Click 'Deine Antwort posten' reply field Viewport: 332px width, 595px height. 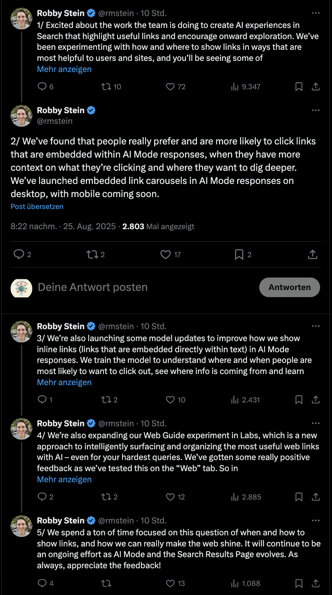tap(93, 287)
